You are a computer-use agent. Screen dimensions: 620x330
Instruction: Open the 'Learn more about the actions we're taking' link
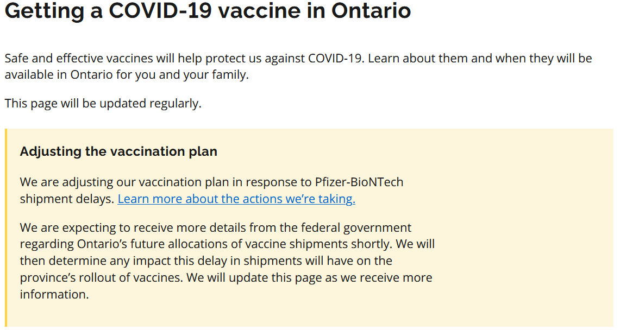[236, 199]
